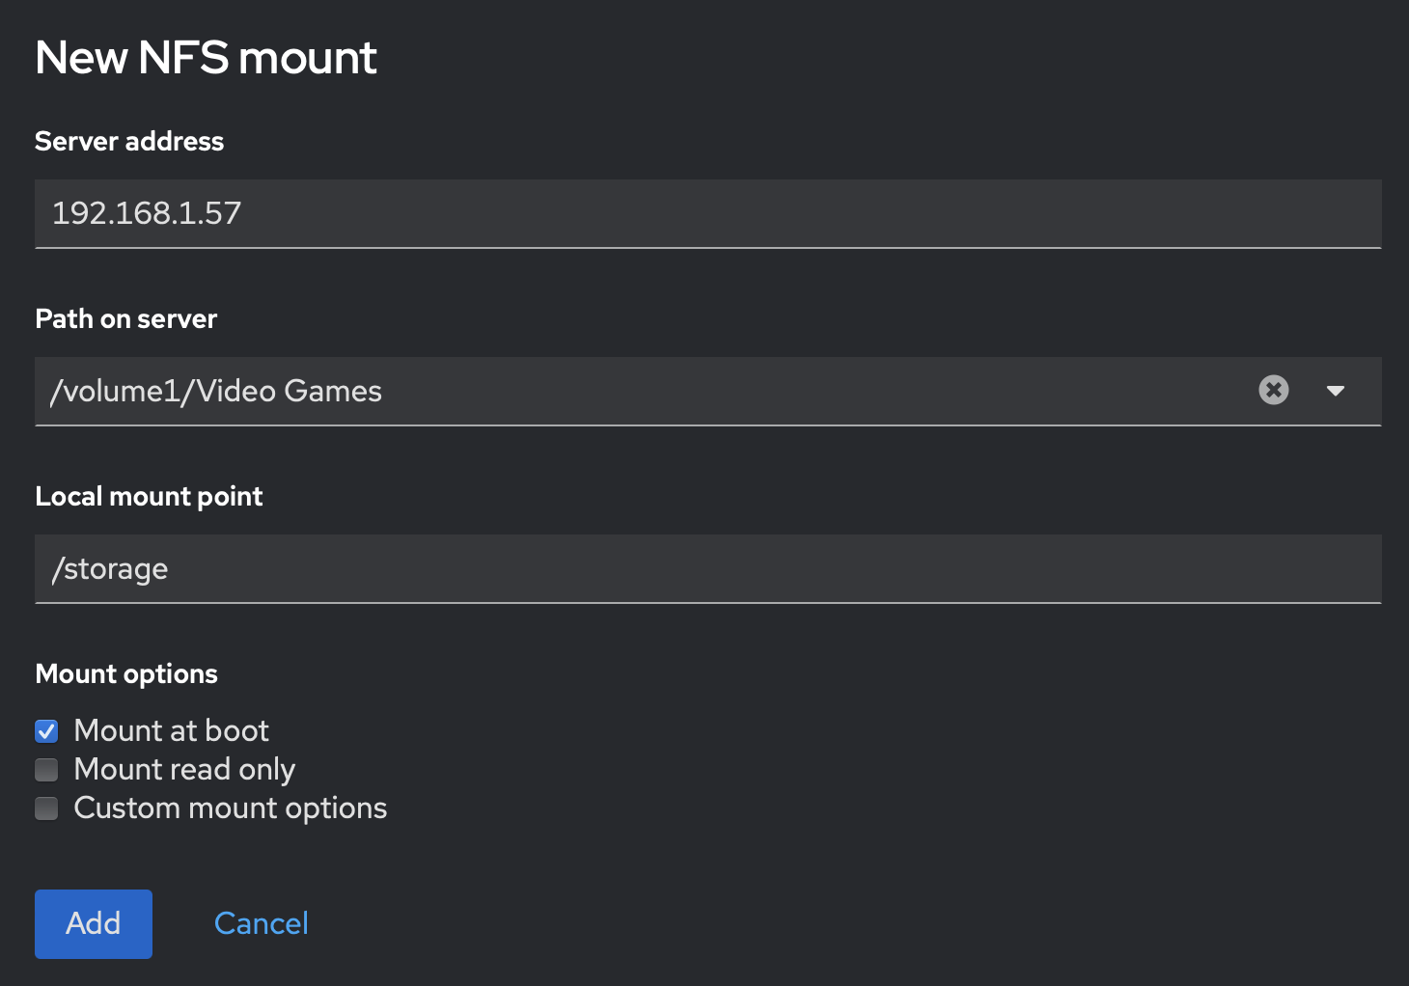Click the "New NFS mount" dialog title
Viewport: 1409px width, 986px height.
coord(206,58)
